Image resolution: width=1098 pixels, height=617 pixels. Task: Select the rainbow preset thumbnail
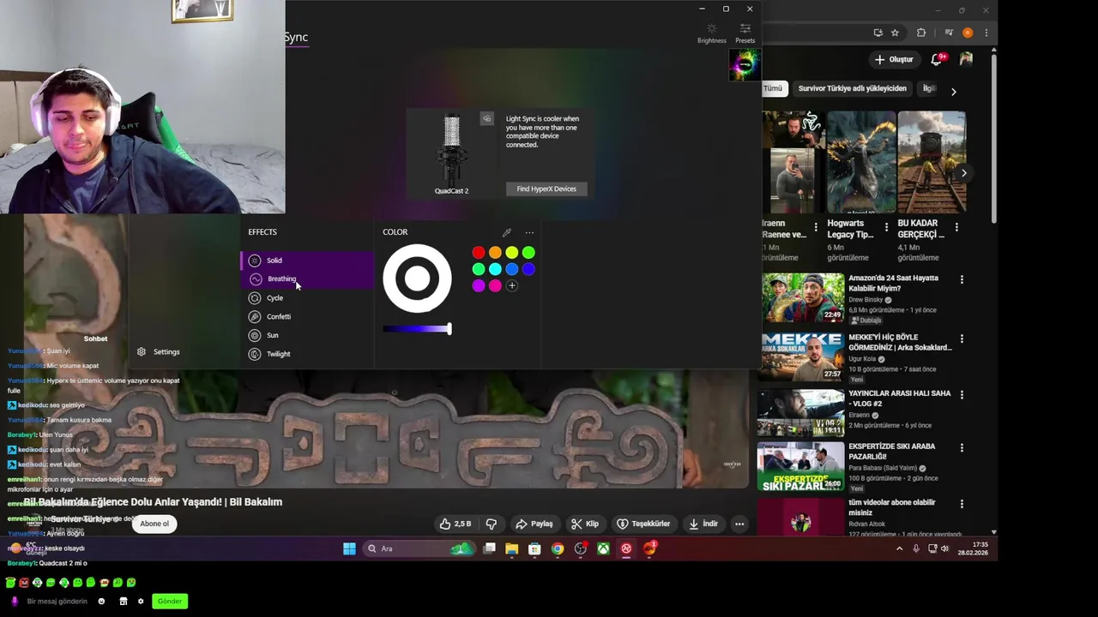point(744,65)
